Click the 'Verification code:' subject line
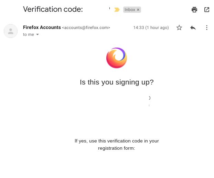The width and height of the screenshot is (214, 178). pos(53,9)
